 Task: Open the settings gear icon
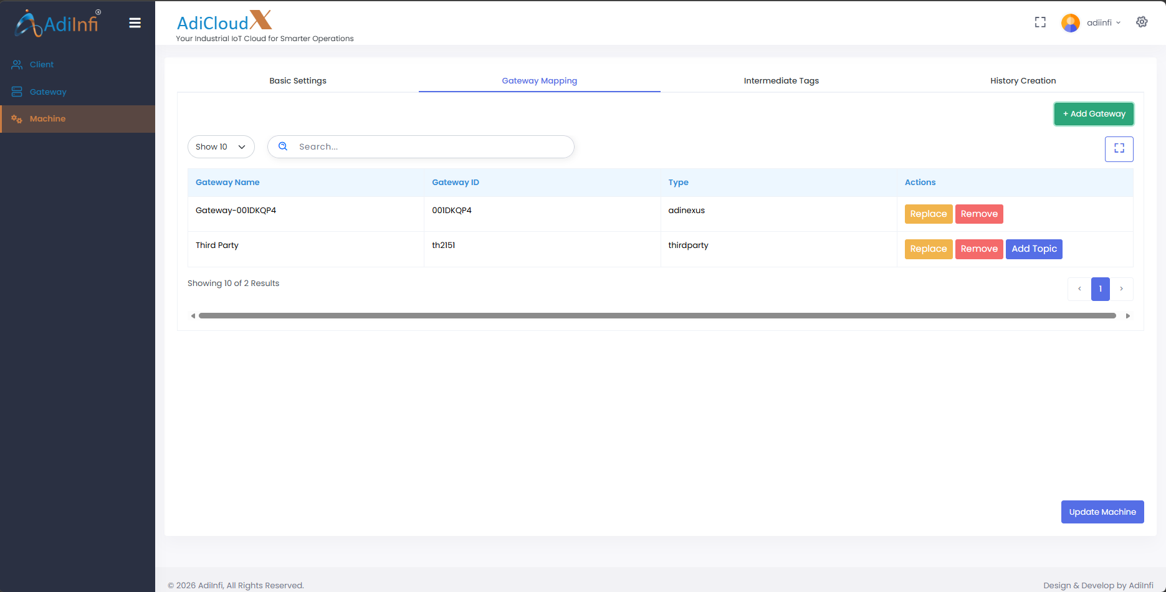tap(1142, 22)
